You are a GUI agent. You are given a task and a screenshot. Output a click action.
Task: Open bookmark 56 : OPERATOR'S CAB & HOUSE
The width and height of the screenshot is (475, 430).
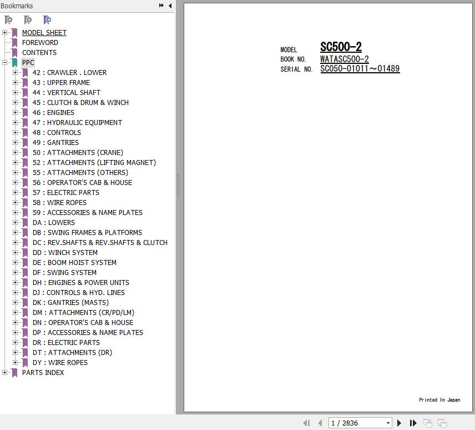click(x=82, y=183)
